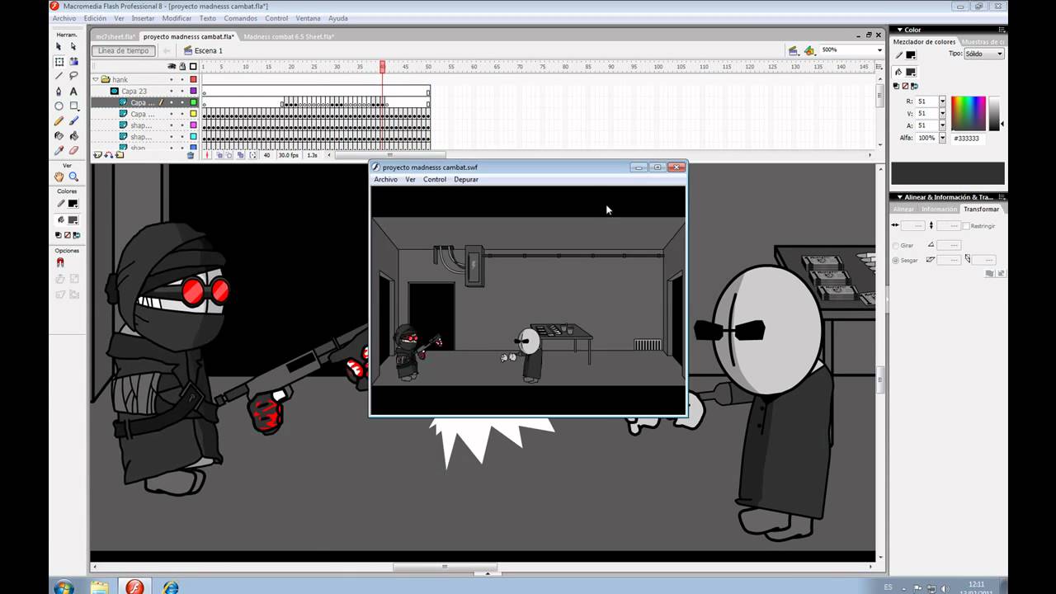Select the Lasso tool
The height and width of the screenshot is (594, 1056).
(73, 77)
